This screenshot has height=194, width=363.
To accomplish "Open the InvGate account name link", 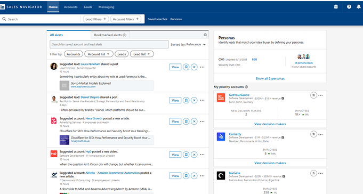I will [235, 173].
